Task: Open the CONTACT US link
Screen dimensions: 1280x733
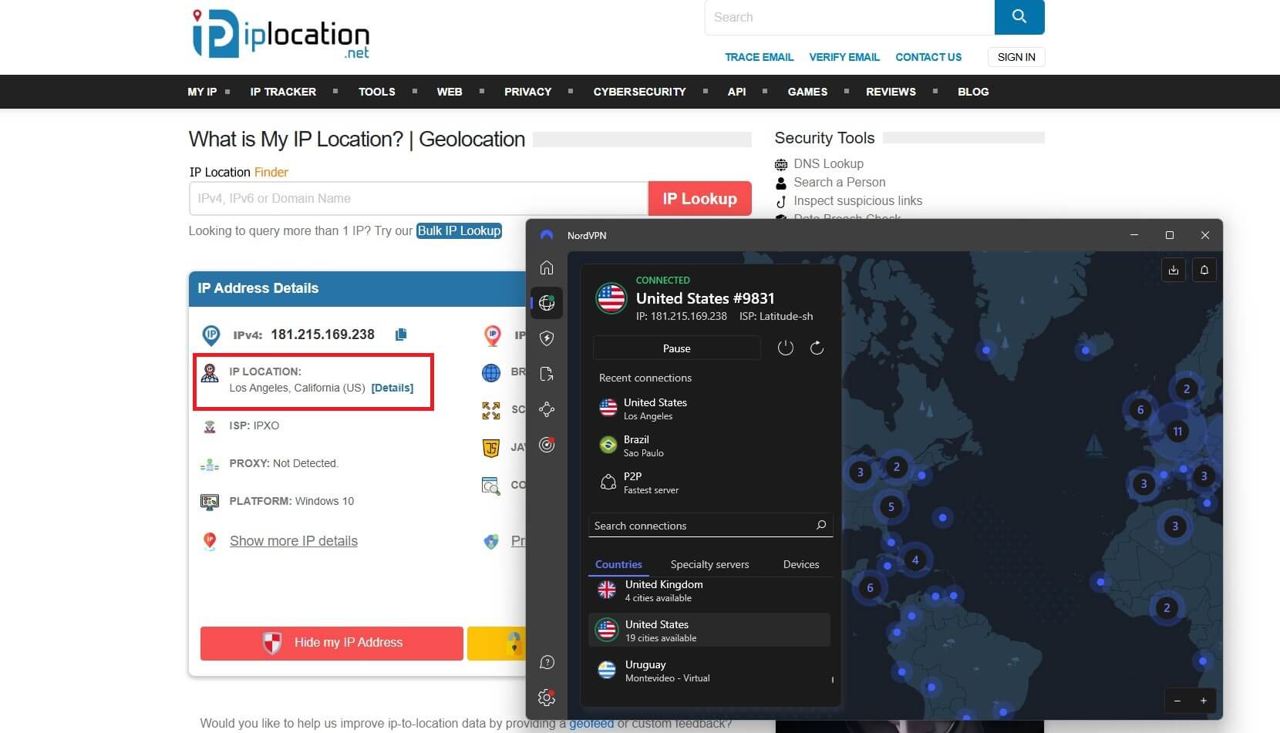Action: tap(928, 57)
